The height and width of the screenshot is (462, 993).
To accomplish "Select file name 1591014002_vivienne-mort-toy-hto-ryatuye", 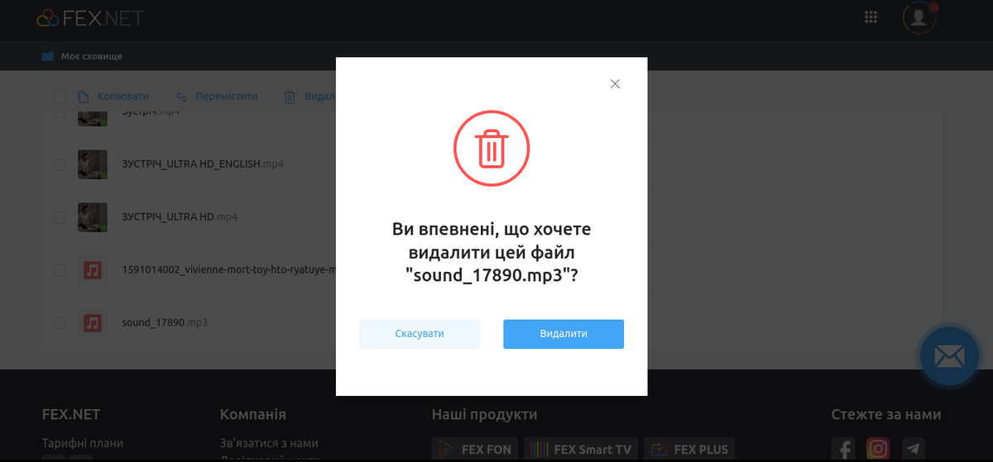I will (x=228, y=269).
